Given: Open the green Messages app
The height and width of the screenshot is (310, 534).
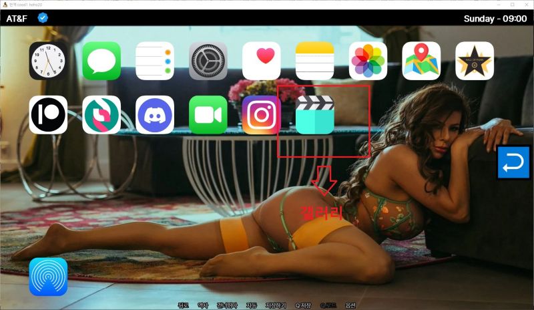Looking at the screenshot, I should [101, 61].
